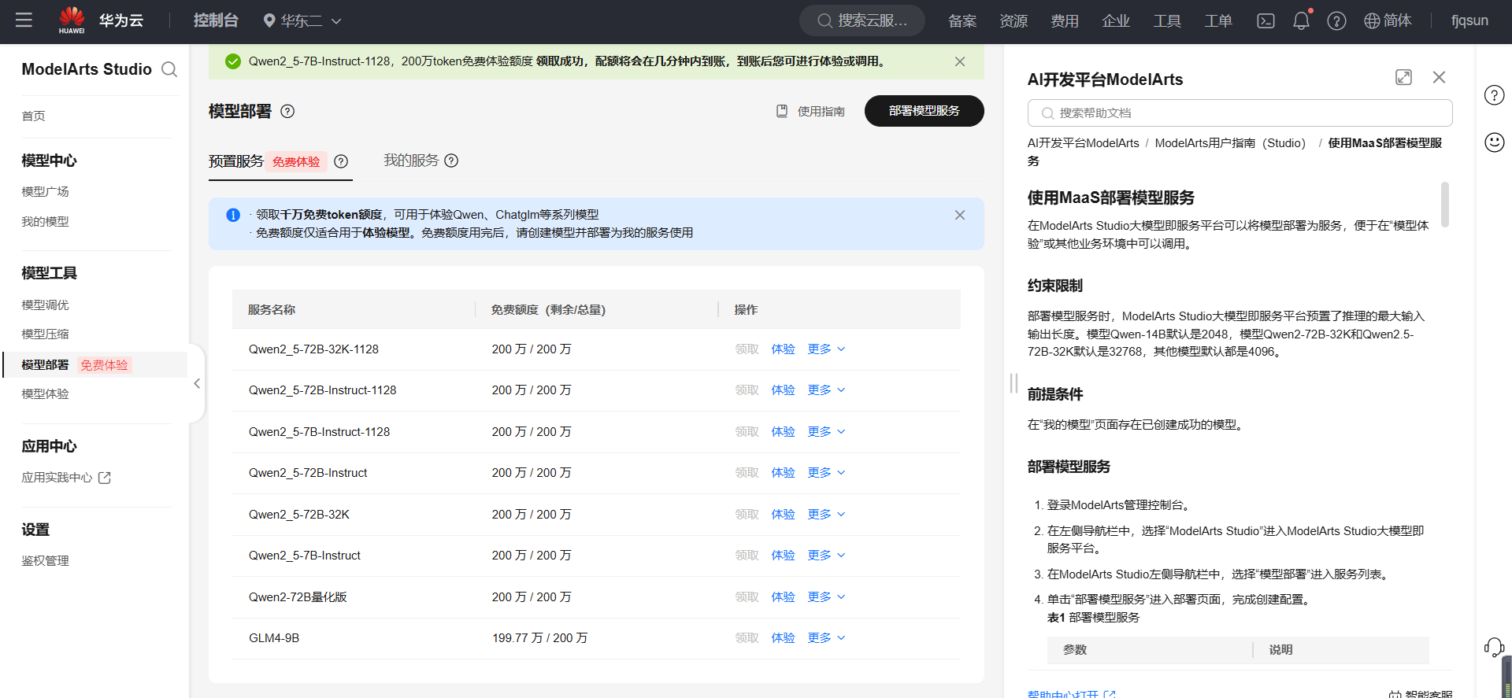Screen dimensions: 1512x698
Task: Open the 简体 language selector
Action: tap(1388, 20)
